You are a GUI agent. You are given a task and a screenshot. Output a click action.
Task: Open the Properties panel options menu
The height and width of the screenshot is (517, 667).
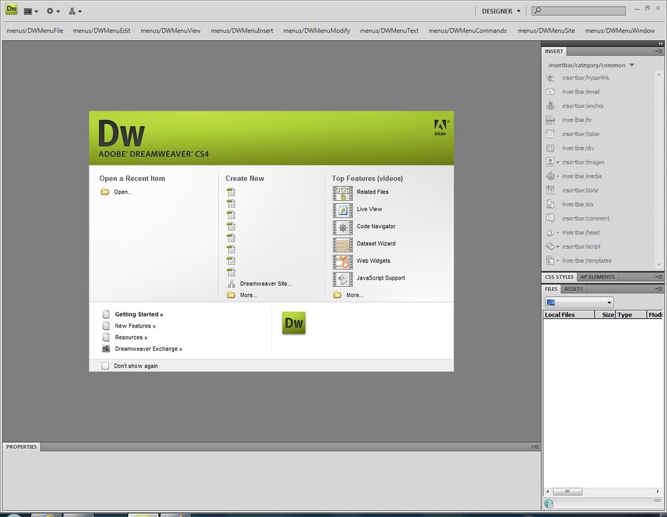[535, 447]
